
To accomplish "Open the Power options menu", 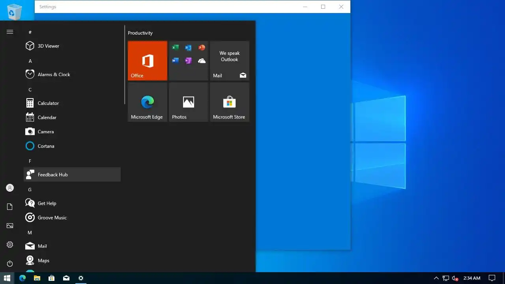I will click(10, 263).
